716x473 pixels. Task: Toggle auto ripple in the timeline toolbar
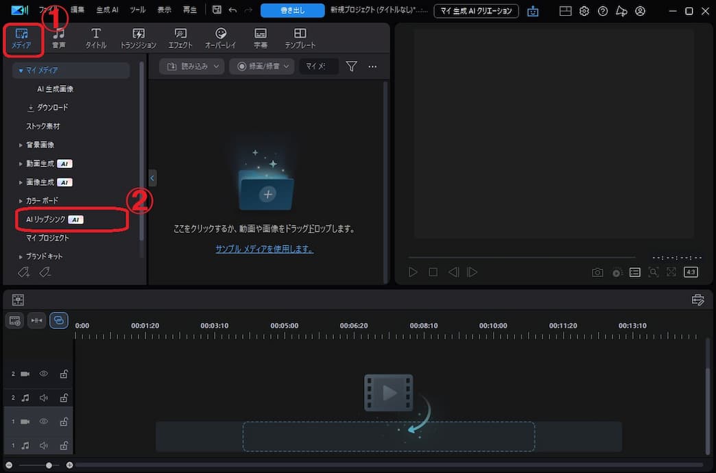point(59,320)
